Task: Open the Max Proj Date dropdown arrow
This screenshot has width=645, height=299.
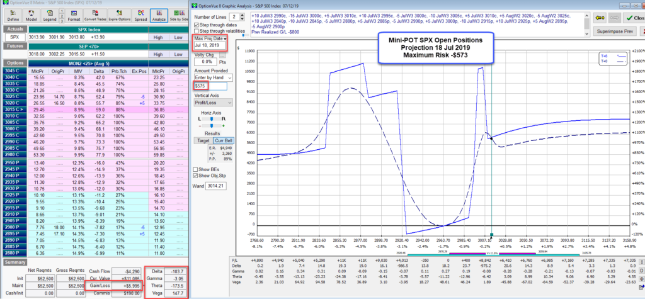Action: coord(225,38)
